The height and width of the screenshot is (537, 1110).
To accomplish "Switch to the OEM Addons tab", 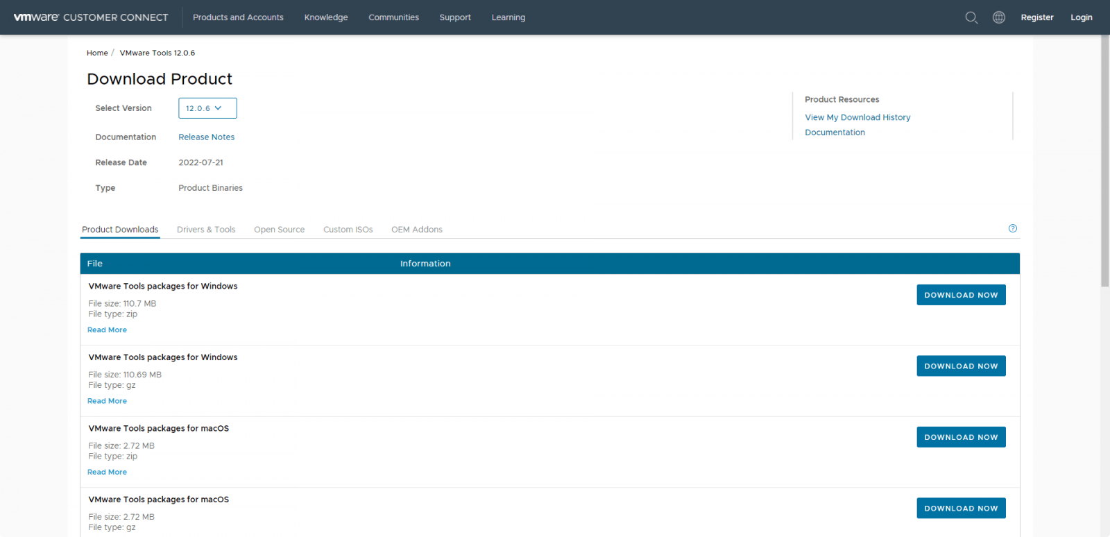I will coord(417,230).
